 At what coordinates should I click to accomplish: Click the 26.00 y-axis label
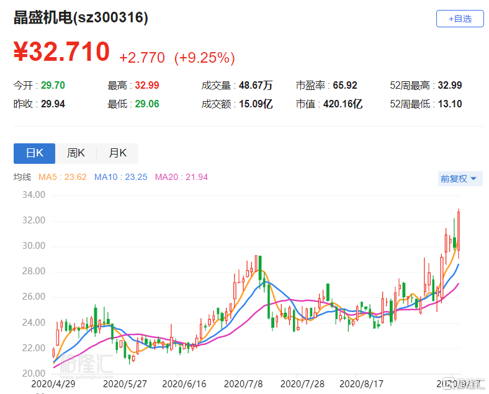34,297
